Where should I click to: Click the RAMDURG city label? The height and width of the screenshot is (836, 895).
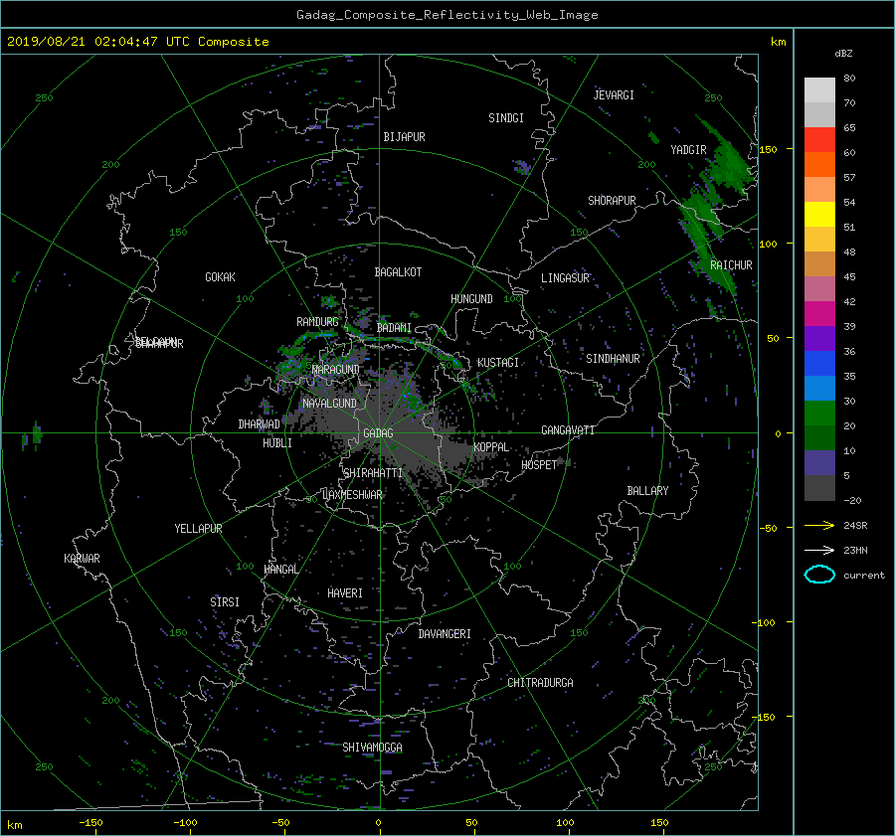point(317,322)
